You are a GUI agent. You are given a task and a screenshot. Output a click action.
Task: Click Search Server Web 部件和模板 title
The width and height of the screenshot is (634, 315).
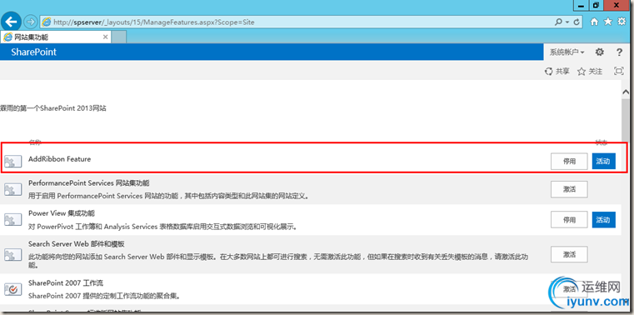click(77, 244)
